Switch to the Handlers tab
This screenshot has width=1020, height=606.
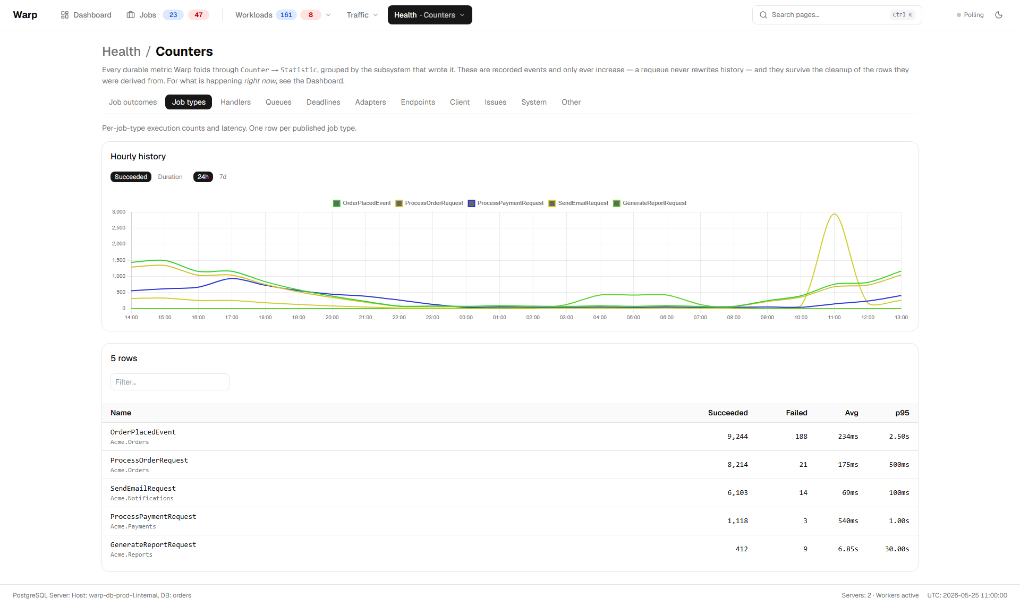pyautogui.click(x=235, y=102)
